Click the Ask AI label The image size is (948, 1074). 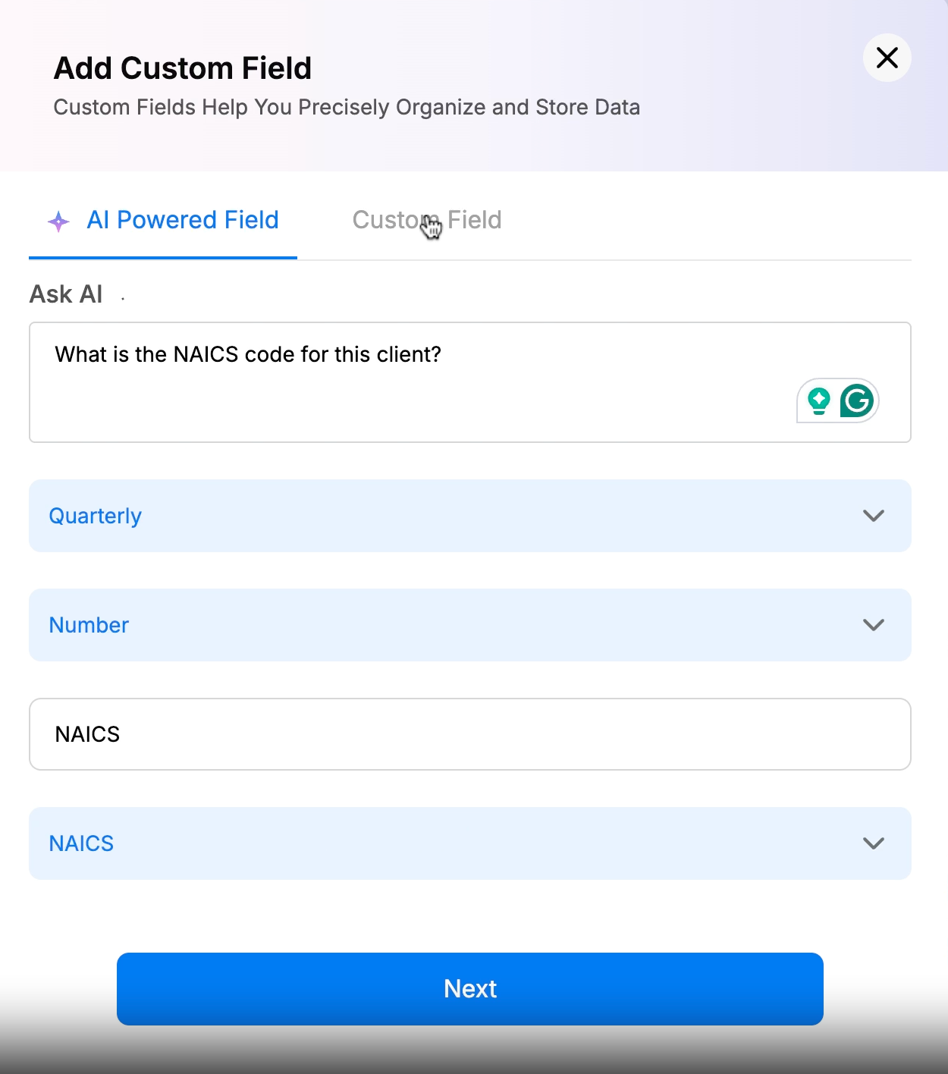tap(66, 294)
